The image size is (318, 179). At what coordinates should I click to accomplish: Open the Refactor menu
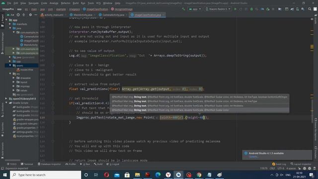(x=66, y=3)
